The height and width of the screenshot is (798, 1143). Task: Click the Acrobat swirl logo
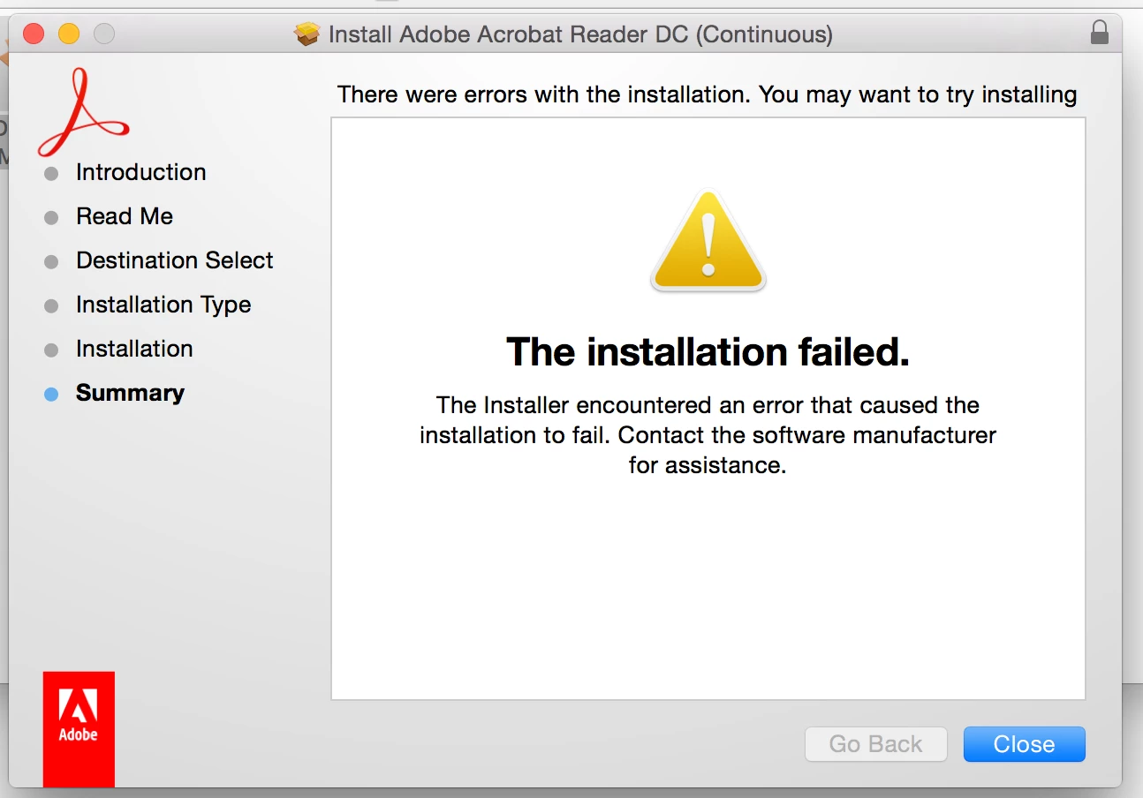pyautogui.click(x=82, y=113)
